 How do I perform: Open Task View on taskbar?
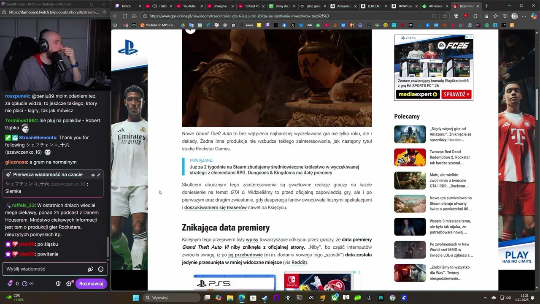pyautogui.click(x=207, y=298)
